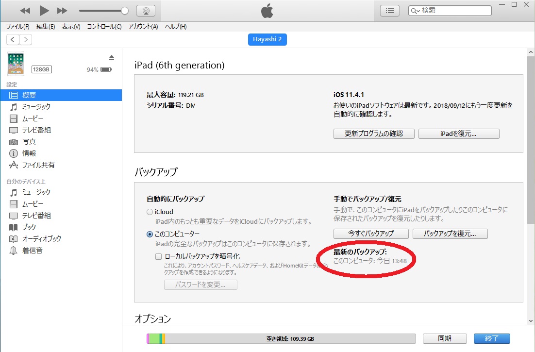Click the iPad device thumbnail
This screenshot has height=352, width=535.
click(16, 64)
